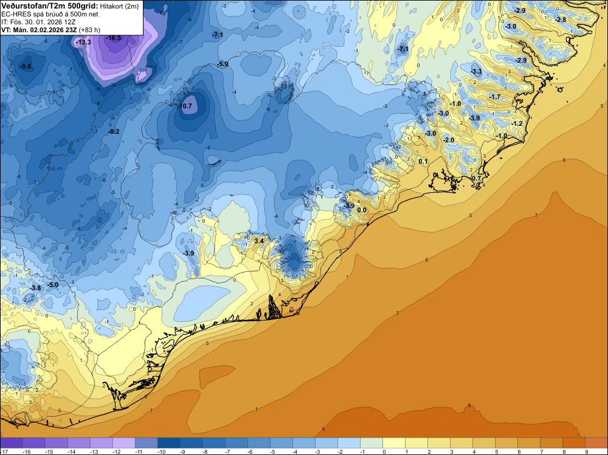
Task: Click the 'Hitakort (2m)' text
Action: (119, 6)
